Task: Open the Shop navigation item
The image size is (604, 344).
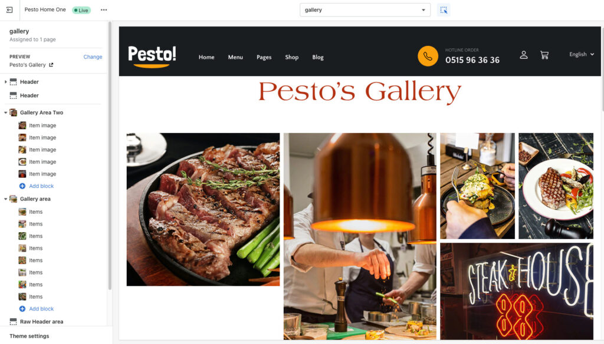Action: click(291, 57)
